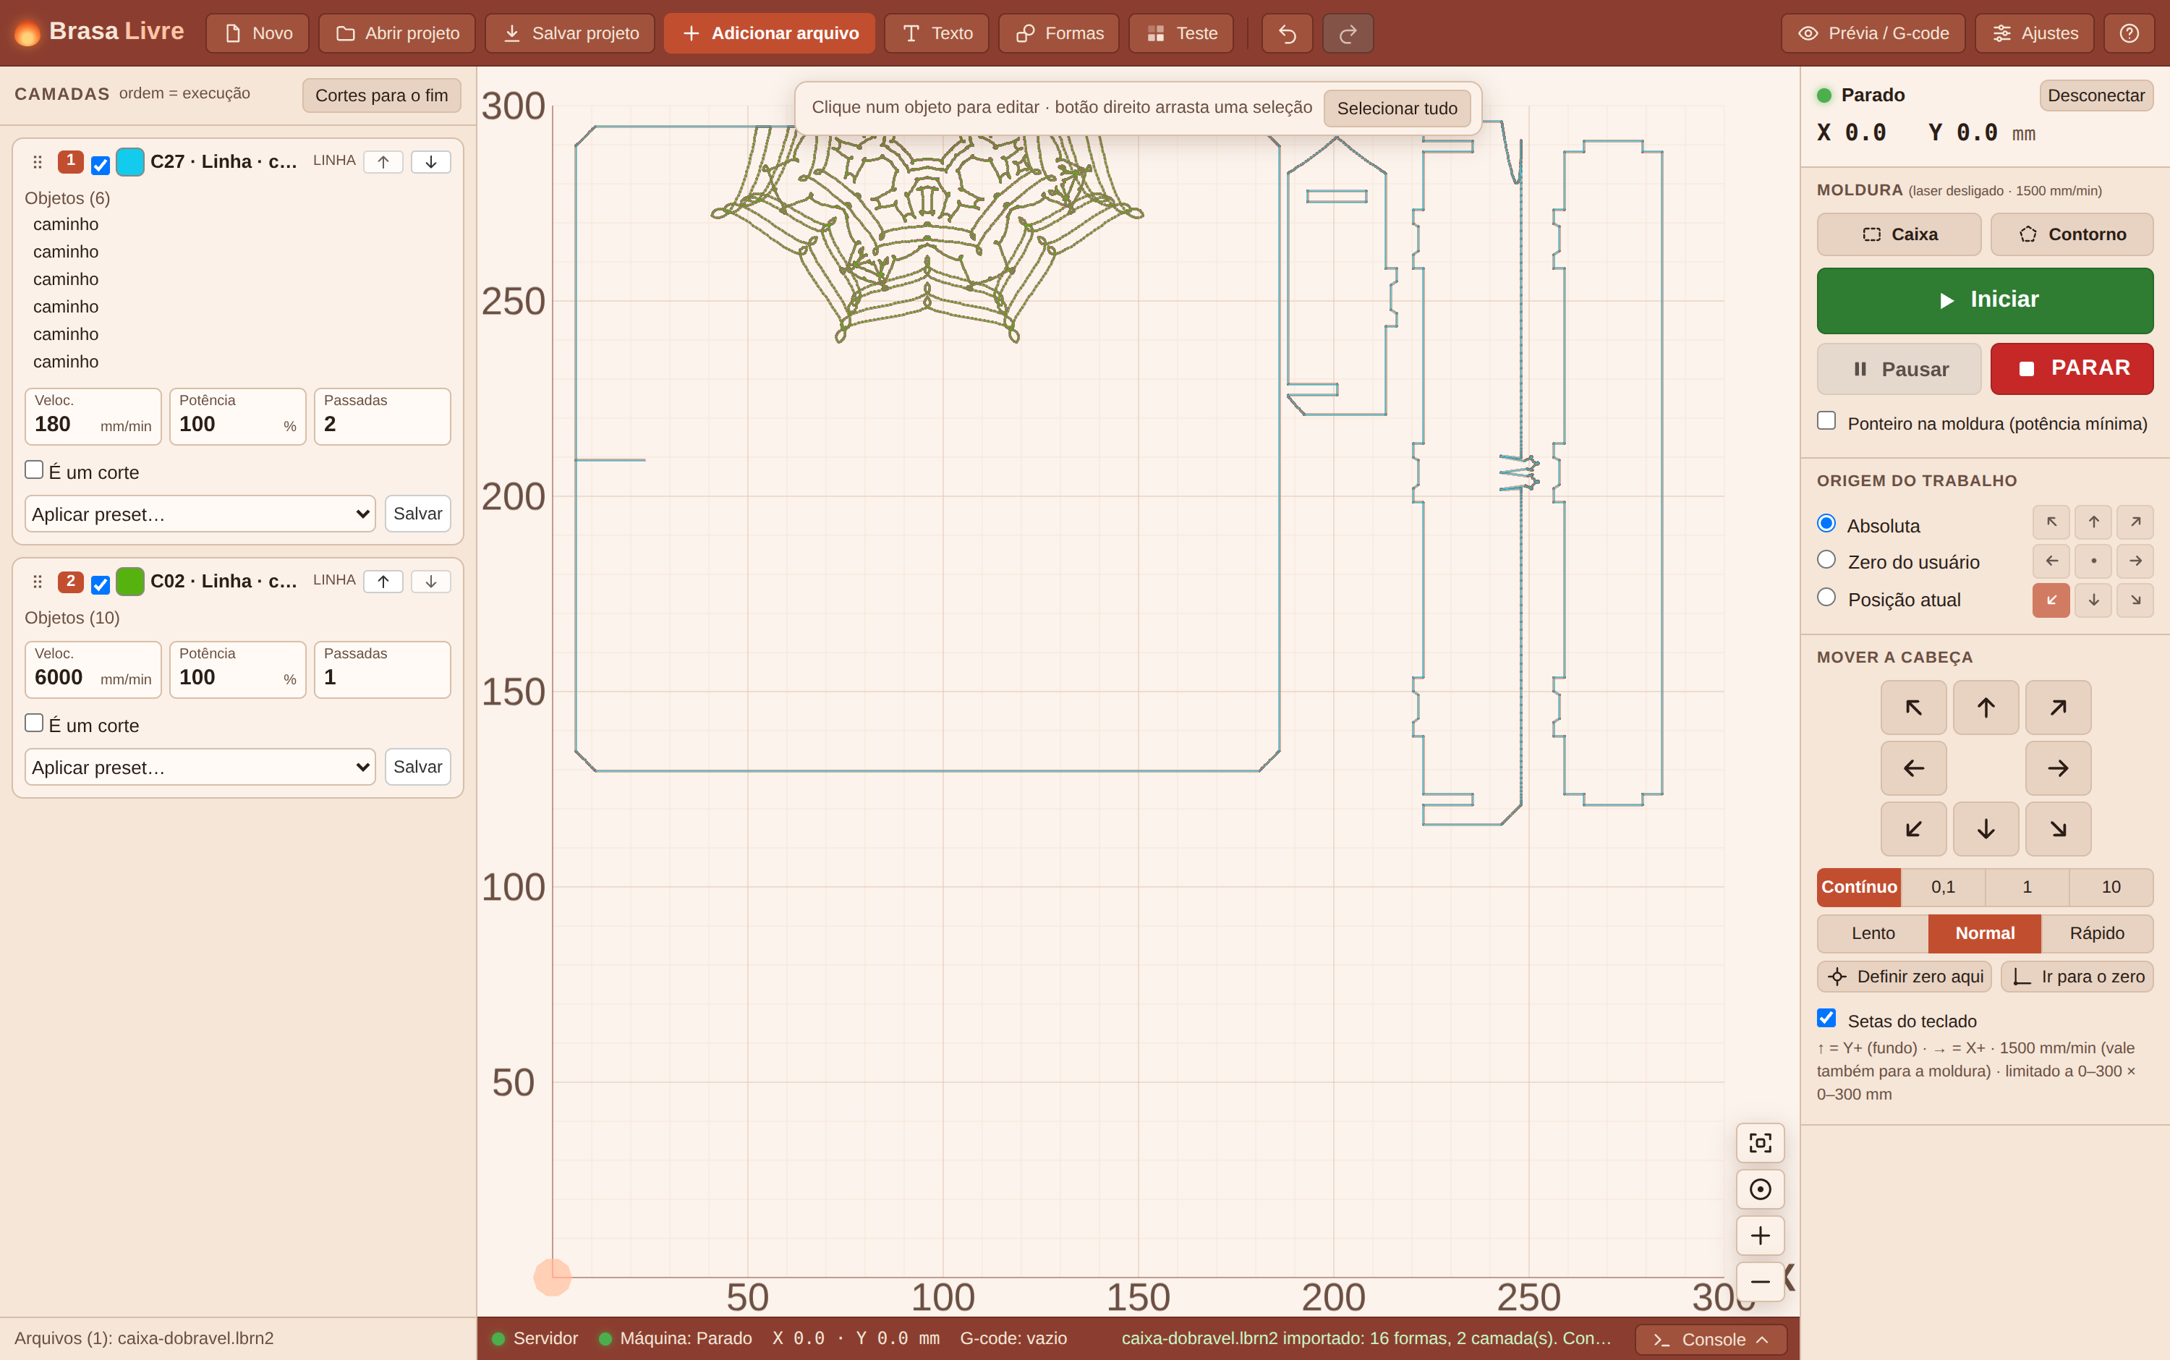
Task: Click the center-on-head target icon
Action: point(1760,1189)
